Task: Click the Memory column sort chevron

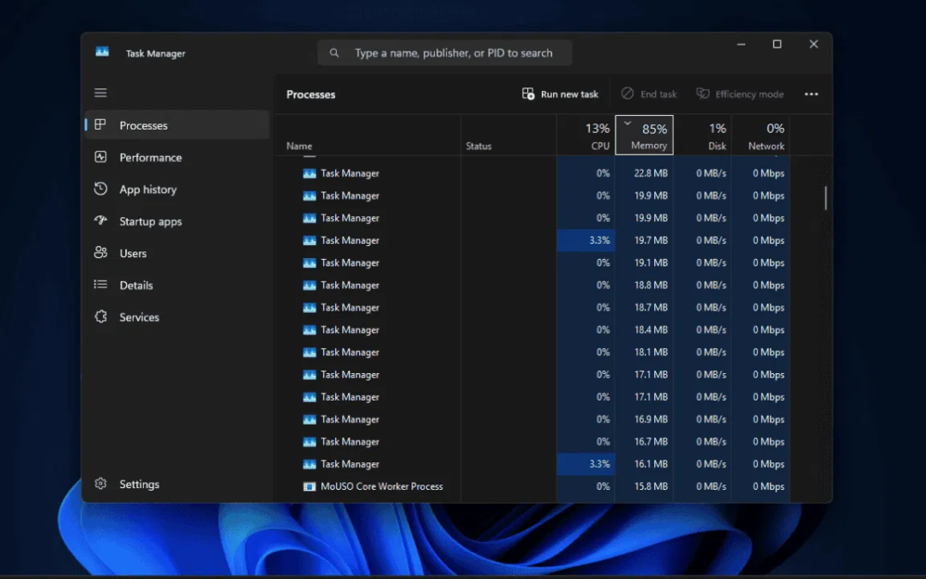Action: point(628,123)
